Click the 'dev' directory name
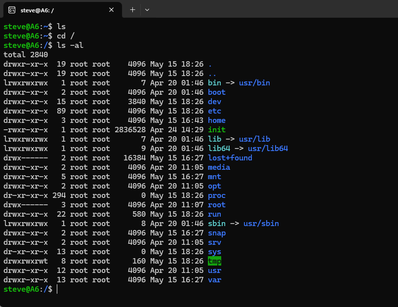The width and height of the screenshot is (398, 307). [x=214, y=102]
